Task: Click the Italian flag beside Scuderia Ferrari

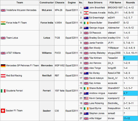Action: point(3,91)
